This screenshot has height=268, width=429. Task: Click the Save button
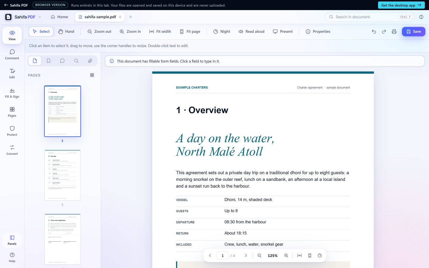[x=414, y=32]
